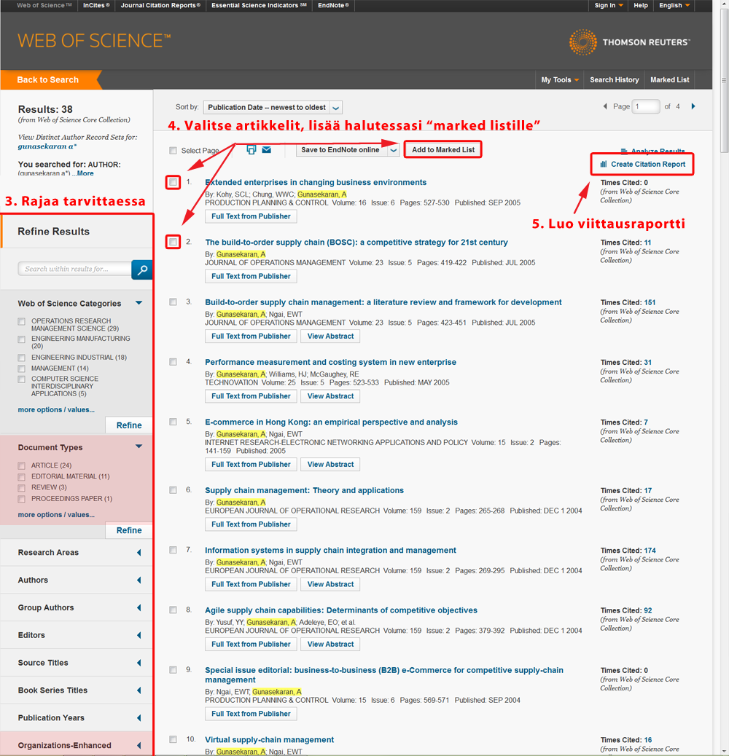Go to the next results page arrow
Viewport: 729px width, 756px height.
click(693, 106)
